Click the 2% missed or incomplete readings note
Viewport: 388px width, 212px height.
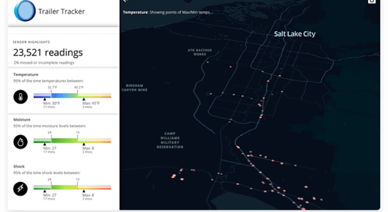point(44,63)
